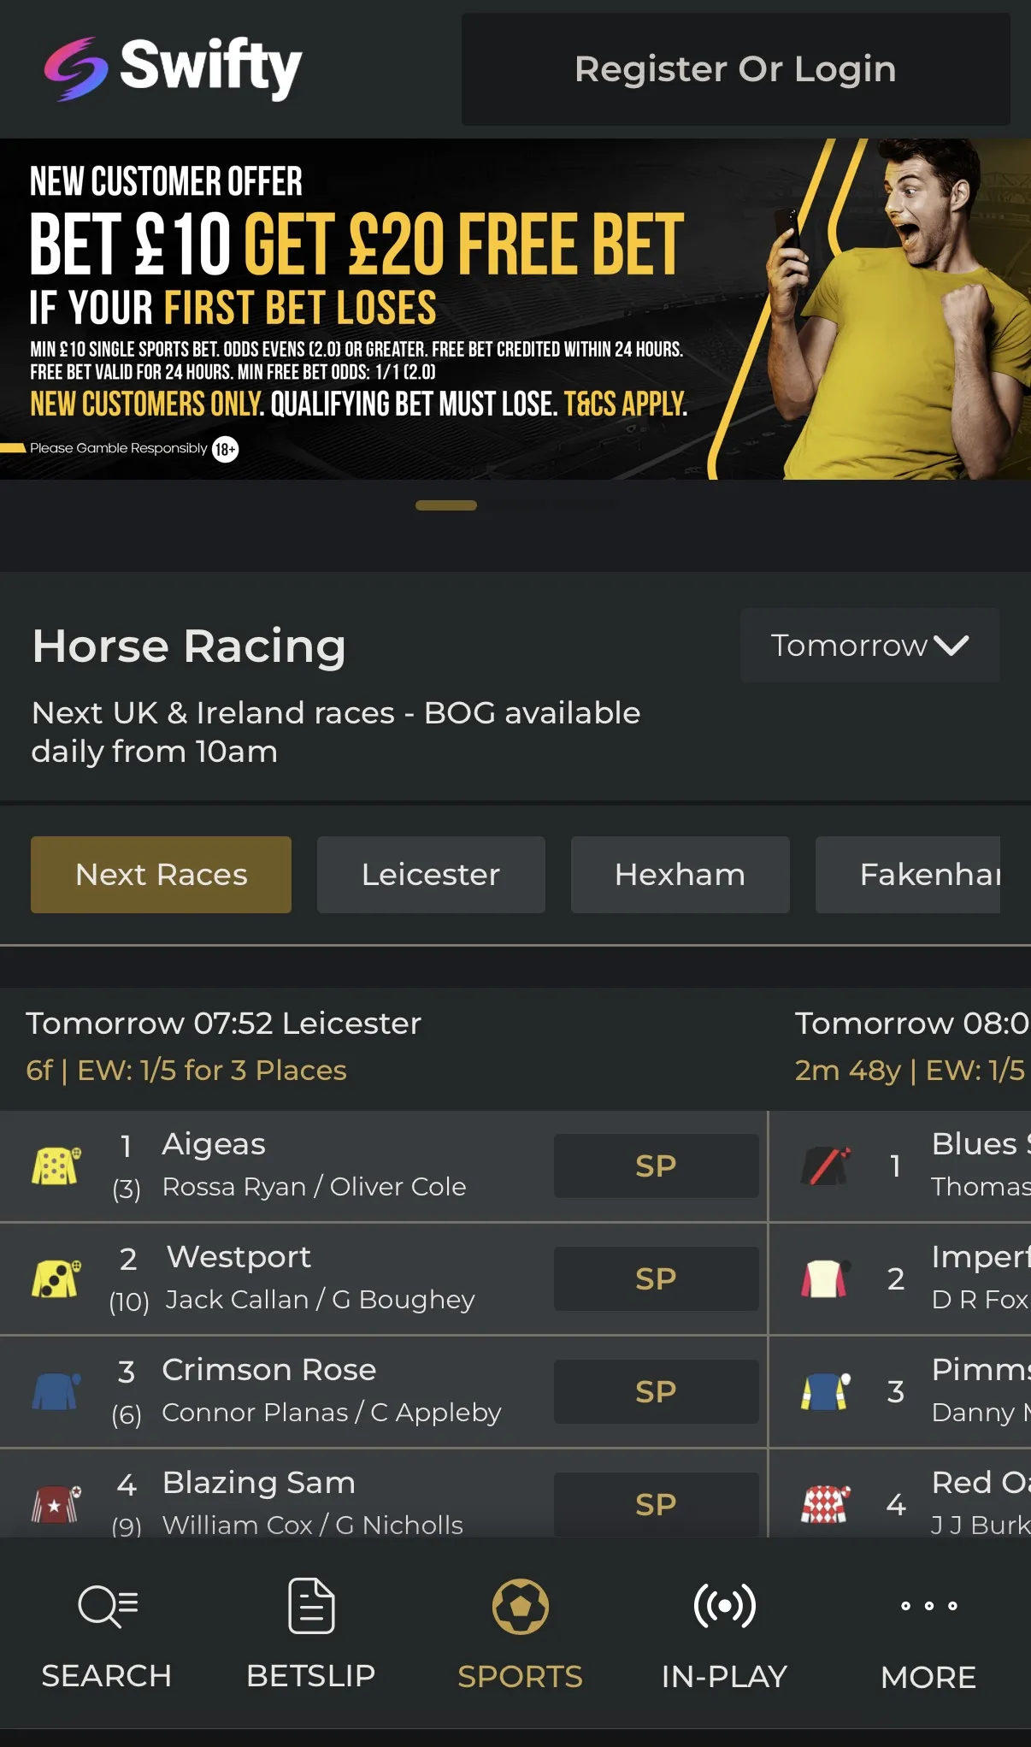Screen dimensions: 1031x1747
Task: Tap Register Or Login button
Action: pos(736,69)
